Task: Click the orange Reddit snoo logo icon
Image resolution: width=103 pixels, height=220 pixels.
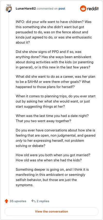Action: coord(83,9)
